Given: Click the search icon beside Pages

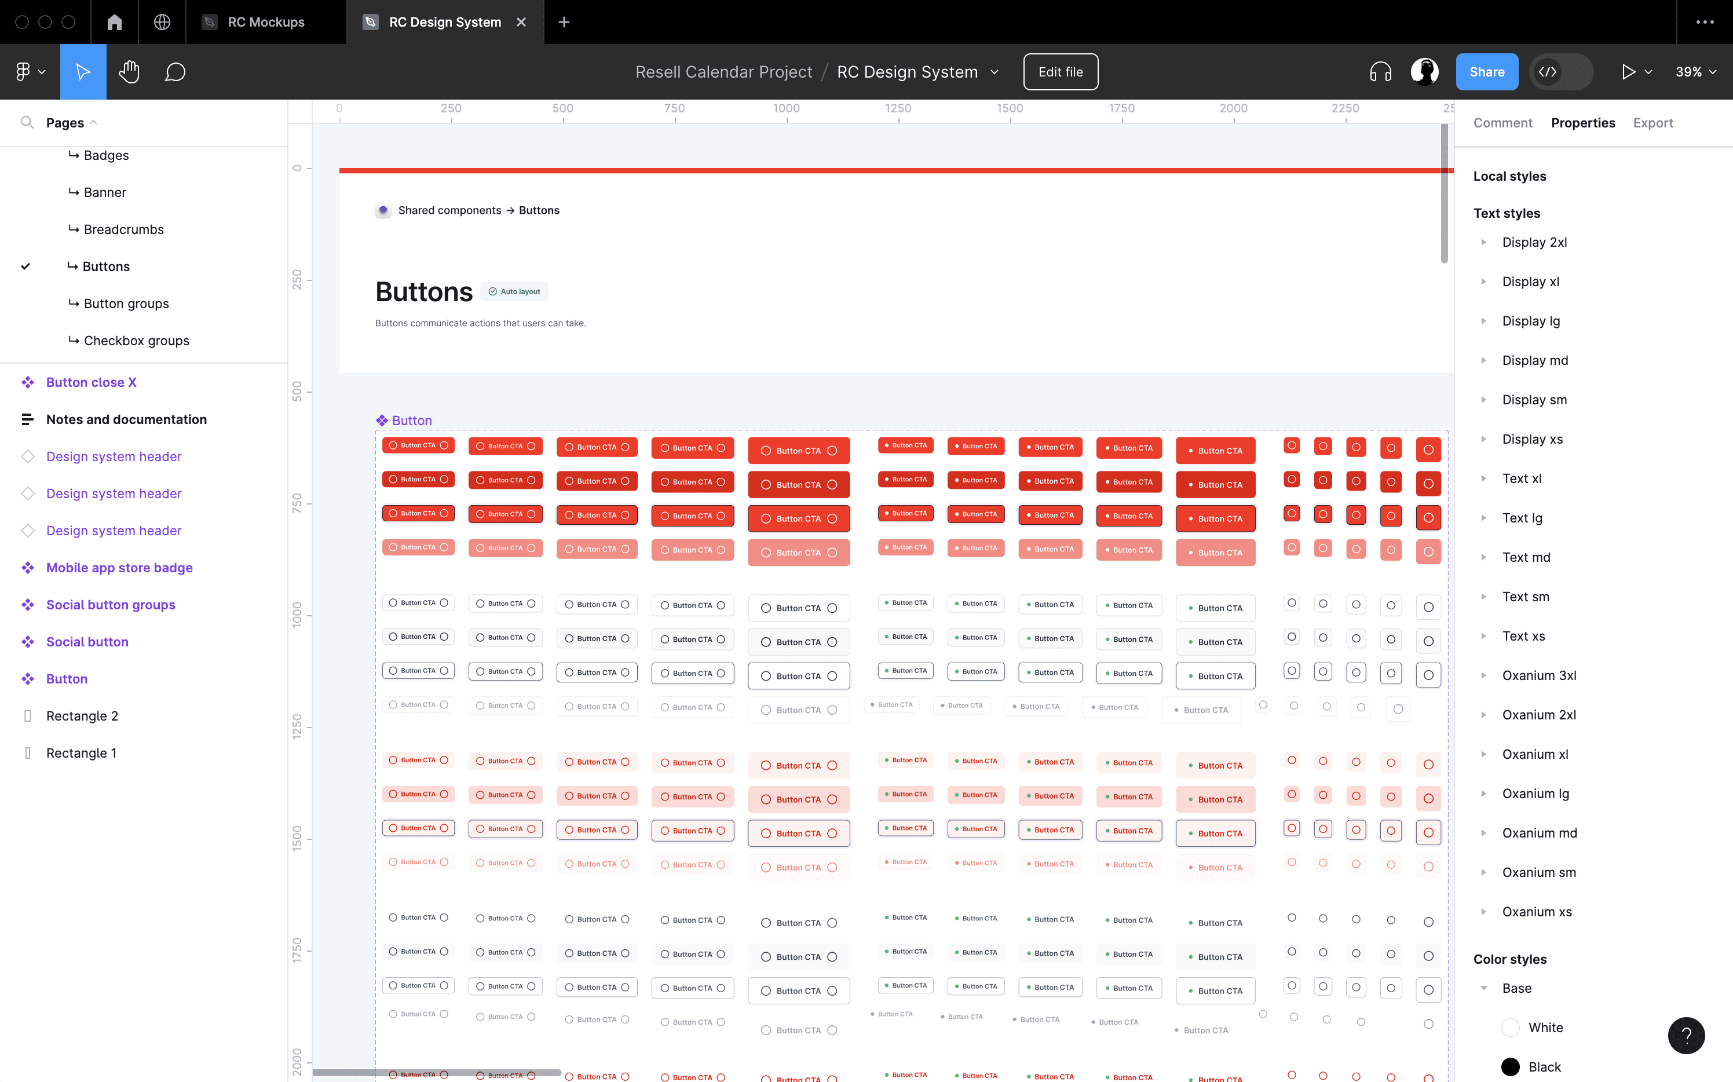Looking at the screenshot, I should [x=27, y=122].
